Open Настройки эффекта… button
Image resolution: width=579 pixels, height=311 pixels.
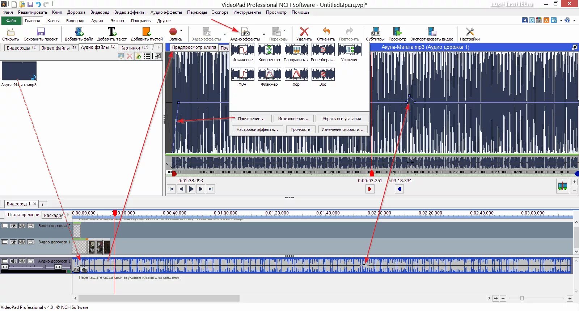pyautogui.click(x=257, y=129)
